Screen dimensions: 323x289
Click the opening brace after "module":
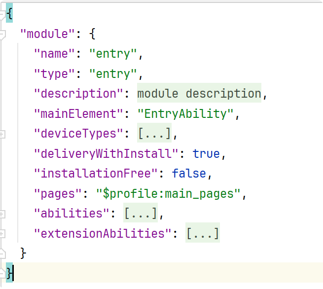pos(92,34)
